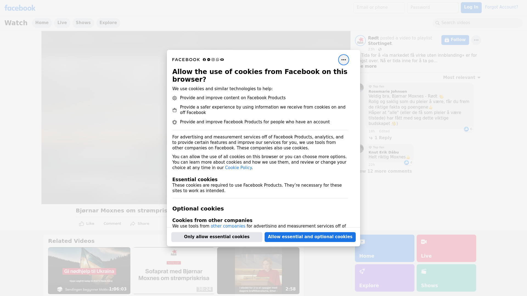Follow the Rødt page

coord(455,40)
